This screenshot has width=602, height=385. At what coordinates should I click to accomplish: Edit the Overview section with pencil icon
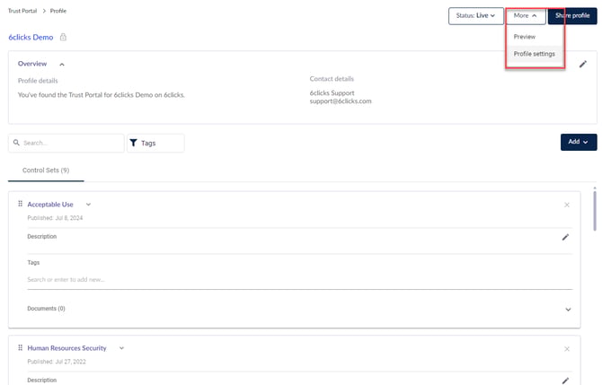point(583,65)
